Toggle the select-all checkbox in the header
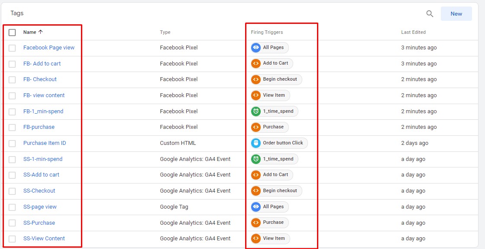The width and height of the screenshot is (485, 249). tap(12, 33)
